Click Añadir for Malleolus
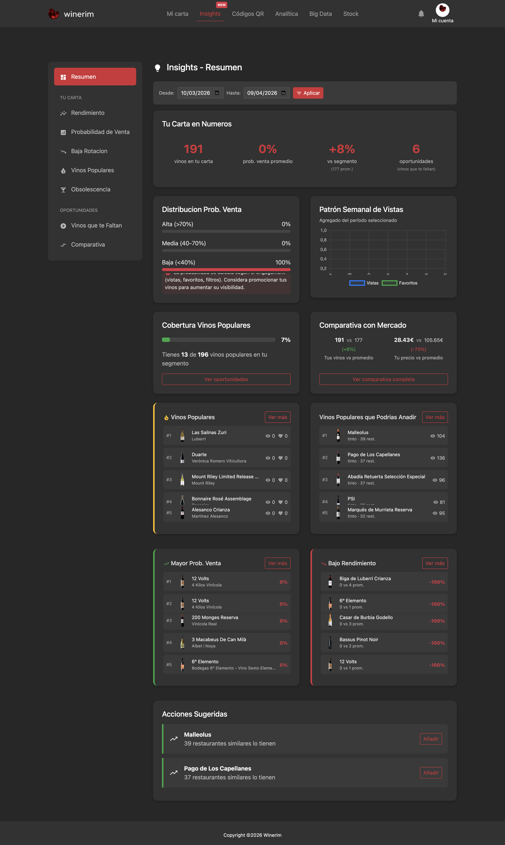Screen dimensions: 505x845 tap(431, 739)
